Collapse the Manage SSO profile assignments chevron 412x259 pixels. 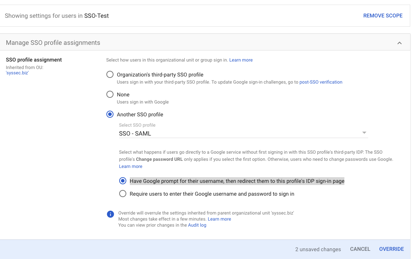[x=399, y=43]
